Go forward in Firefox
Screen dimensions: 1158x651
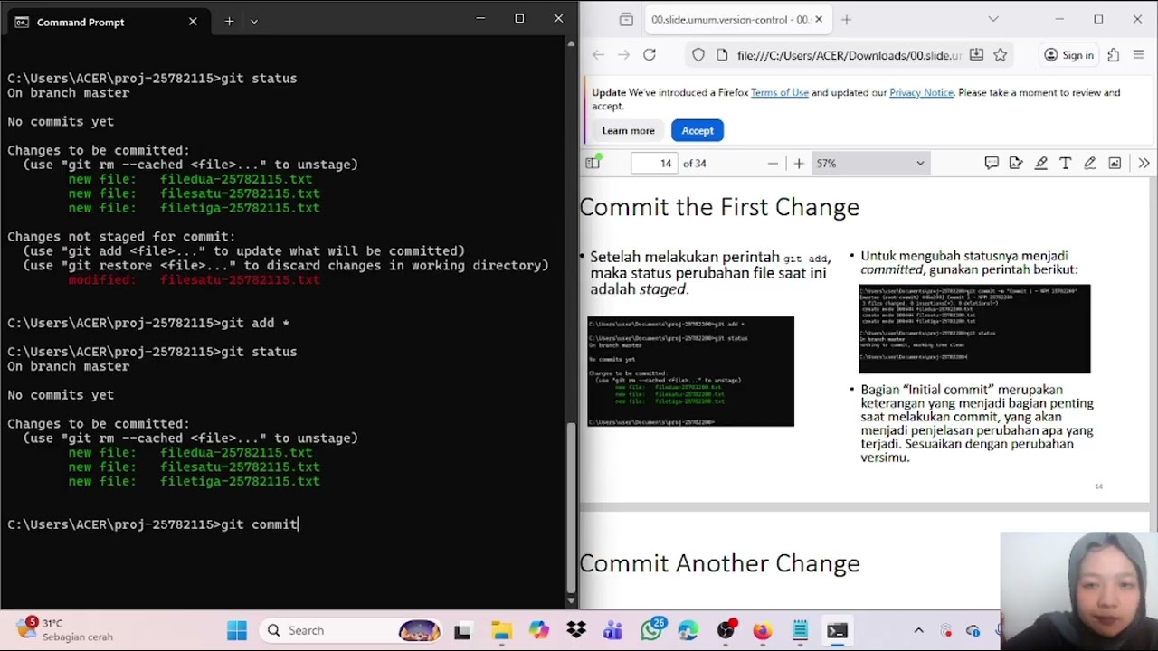coord(623,55)
